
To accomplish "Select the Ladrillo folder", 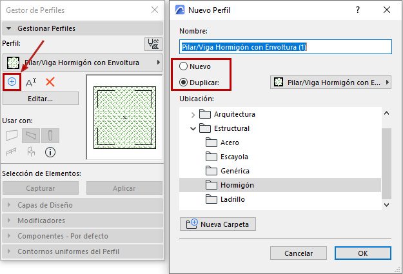I will tap(232, 199).
